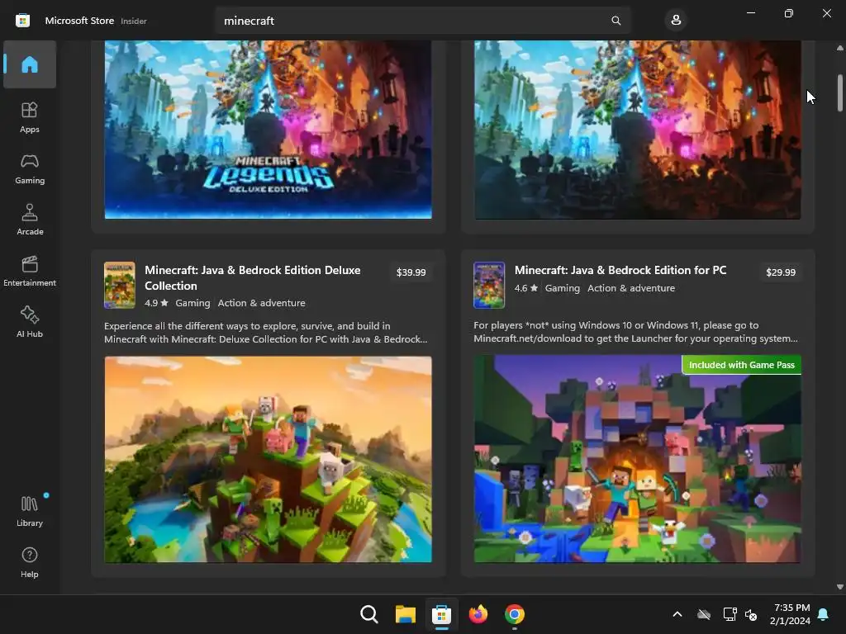Open the Apps section
Image resolution: width=846 pixels, height=634 pixels.
(30, 117)
